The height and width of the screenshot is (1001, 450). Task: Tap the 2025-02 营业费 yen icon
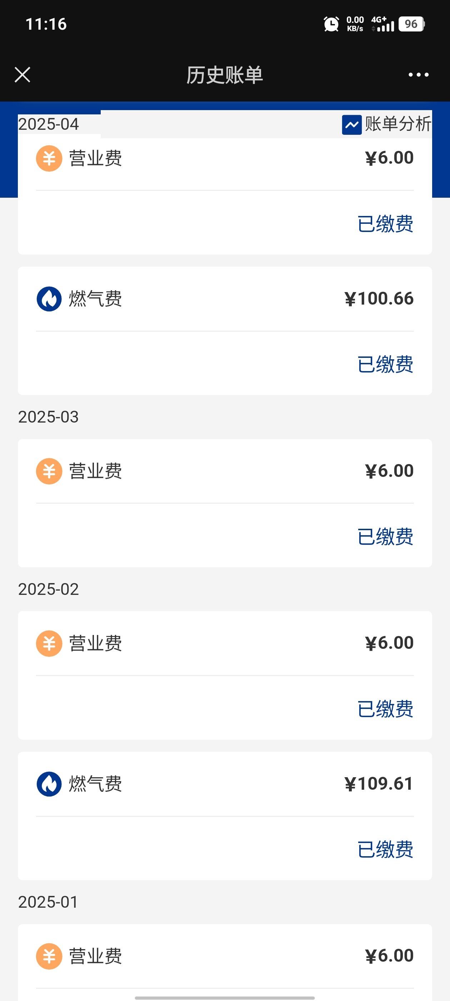pos(49,643)
